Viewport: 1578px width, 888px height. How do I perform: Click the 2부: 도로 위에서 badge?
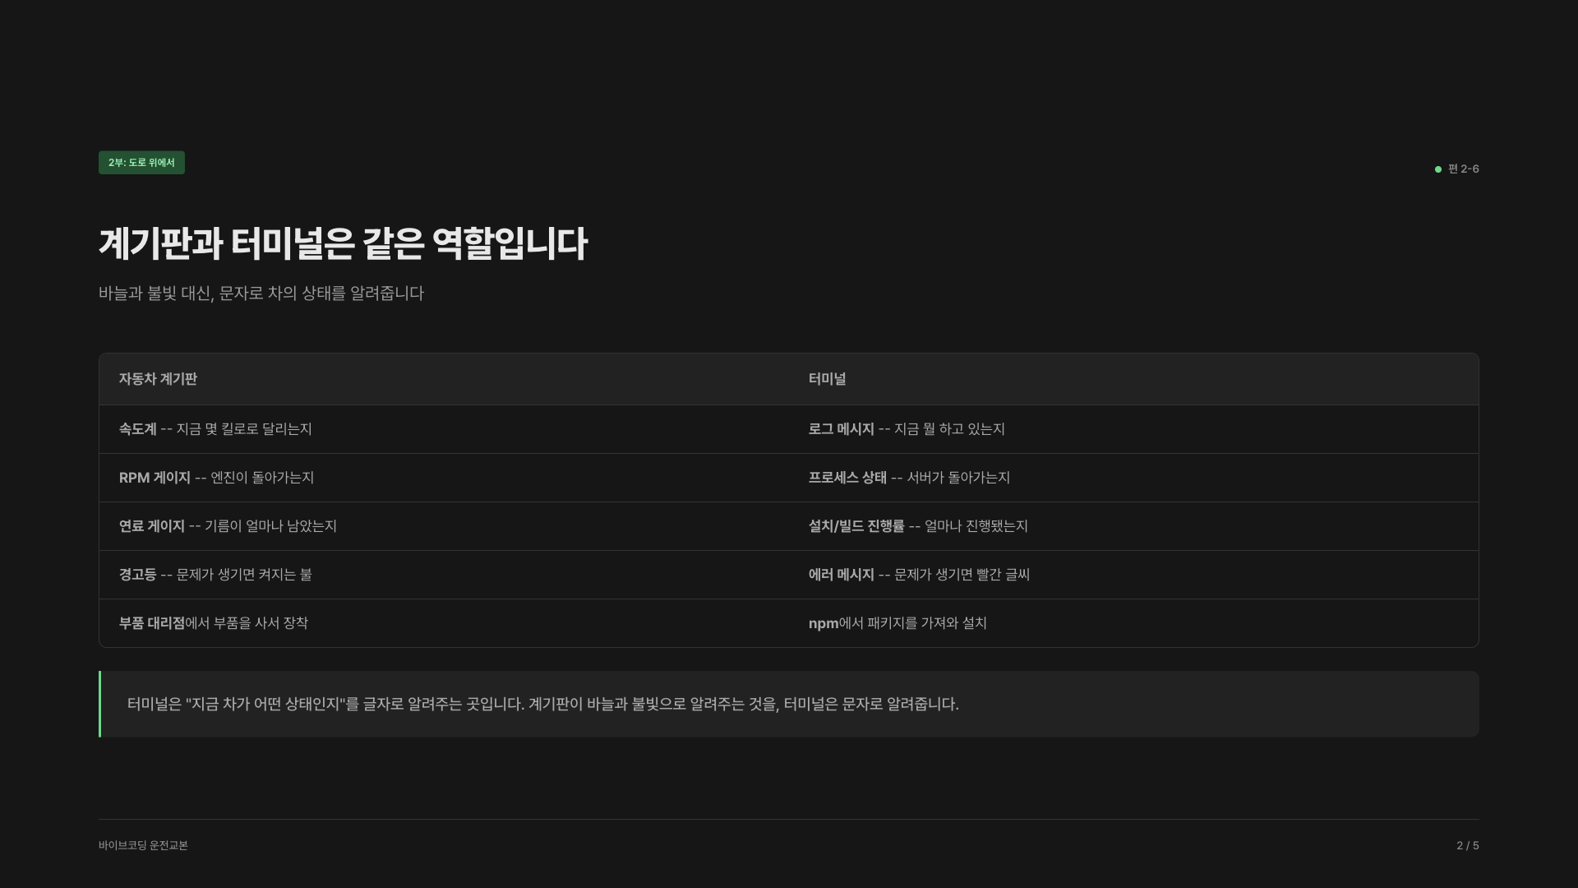[x=141, y=163]
